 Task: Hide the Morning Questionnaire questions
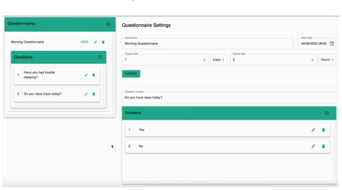pyautogui.click(x=84, y=42)
